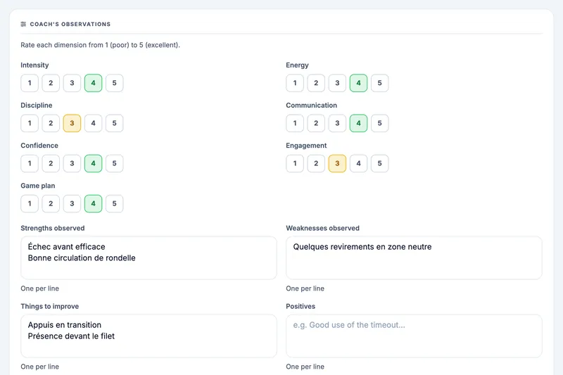Click the Positives label
Image resolution: width=563 pixels, height=375 pixels.
(x=301, y=307)
